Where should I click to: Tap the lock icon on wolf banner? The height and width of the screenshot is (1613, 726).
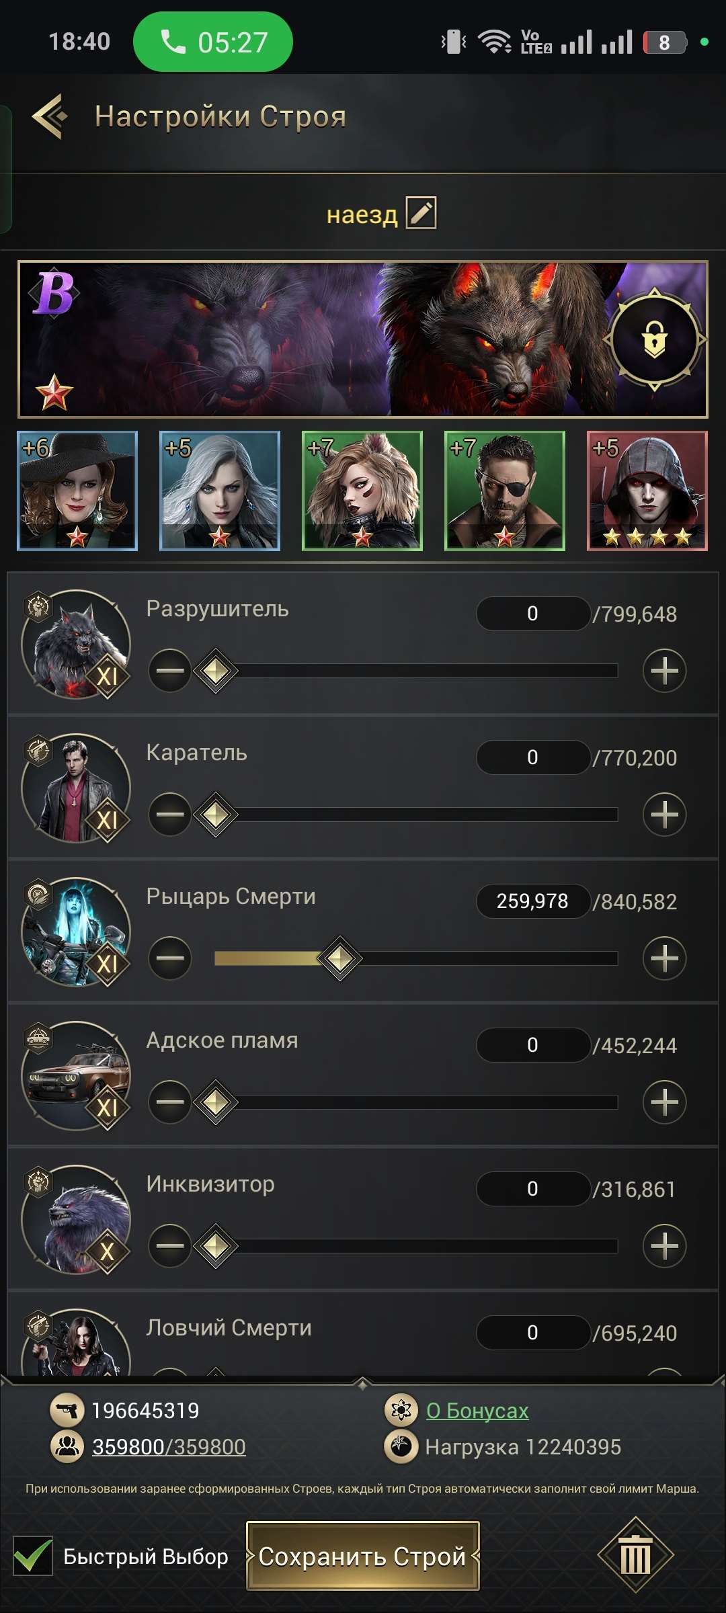click(x=654, y=340)
